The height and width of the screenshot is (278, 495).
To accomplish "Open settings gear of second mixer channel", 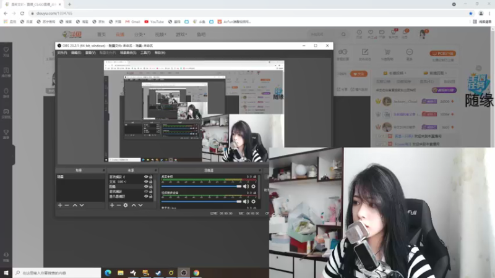I will click(x=253, y=201).
